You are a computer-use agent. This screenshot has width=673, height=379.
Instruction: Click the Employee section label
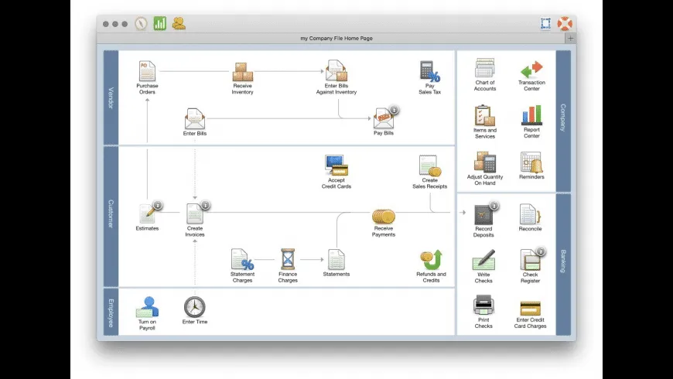111,313
